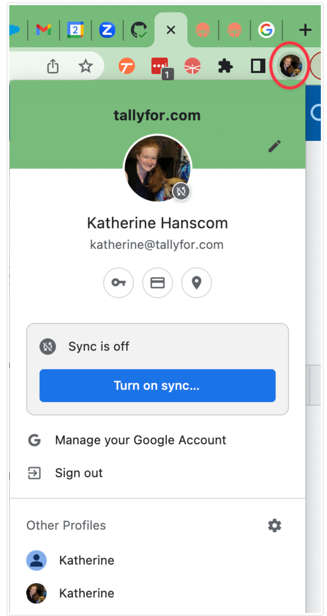Open payment methods card icon
Image resolution: width=327 pixels, height=616 pixels.
point(157,283)
